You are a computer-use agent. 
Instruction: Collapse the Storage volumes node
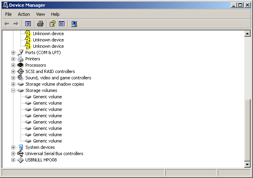point(13,90)
